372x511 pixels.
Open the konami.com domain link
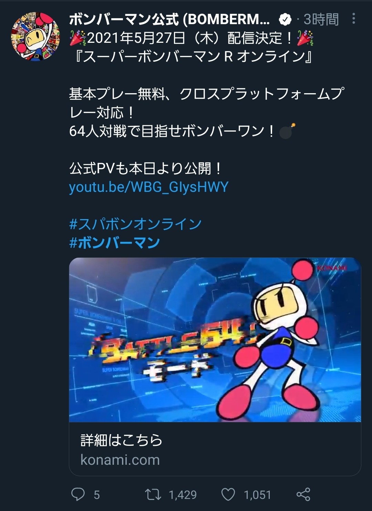pos(120,460)
